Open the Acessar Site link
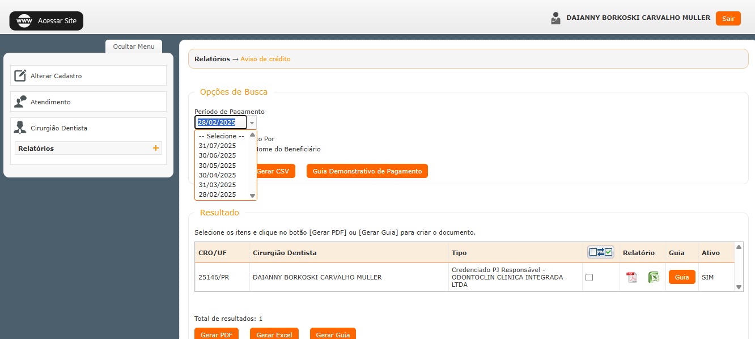 46,21
